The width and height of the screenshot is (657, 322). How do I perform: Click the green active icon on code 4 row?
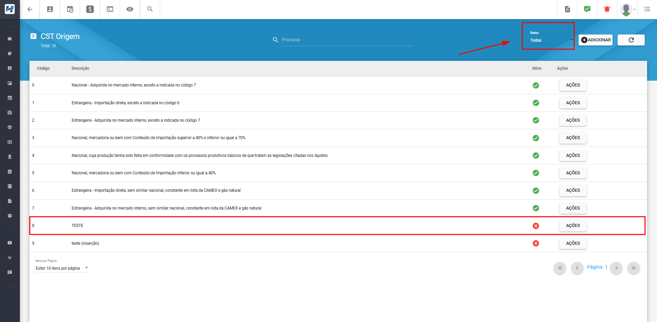[x=536, y=156]
